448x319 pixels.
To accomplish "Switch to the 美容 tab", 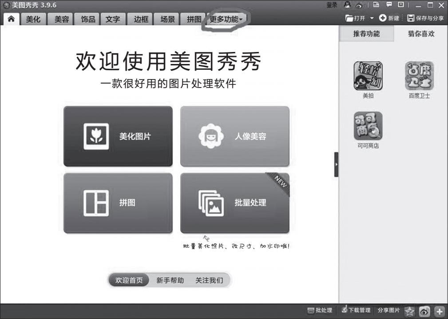I will tap(61, 19).
